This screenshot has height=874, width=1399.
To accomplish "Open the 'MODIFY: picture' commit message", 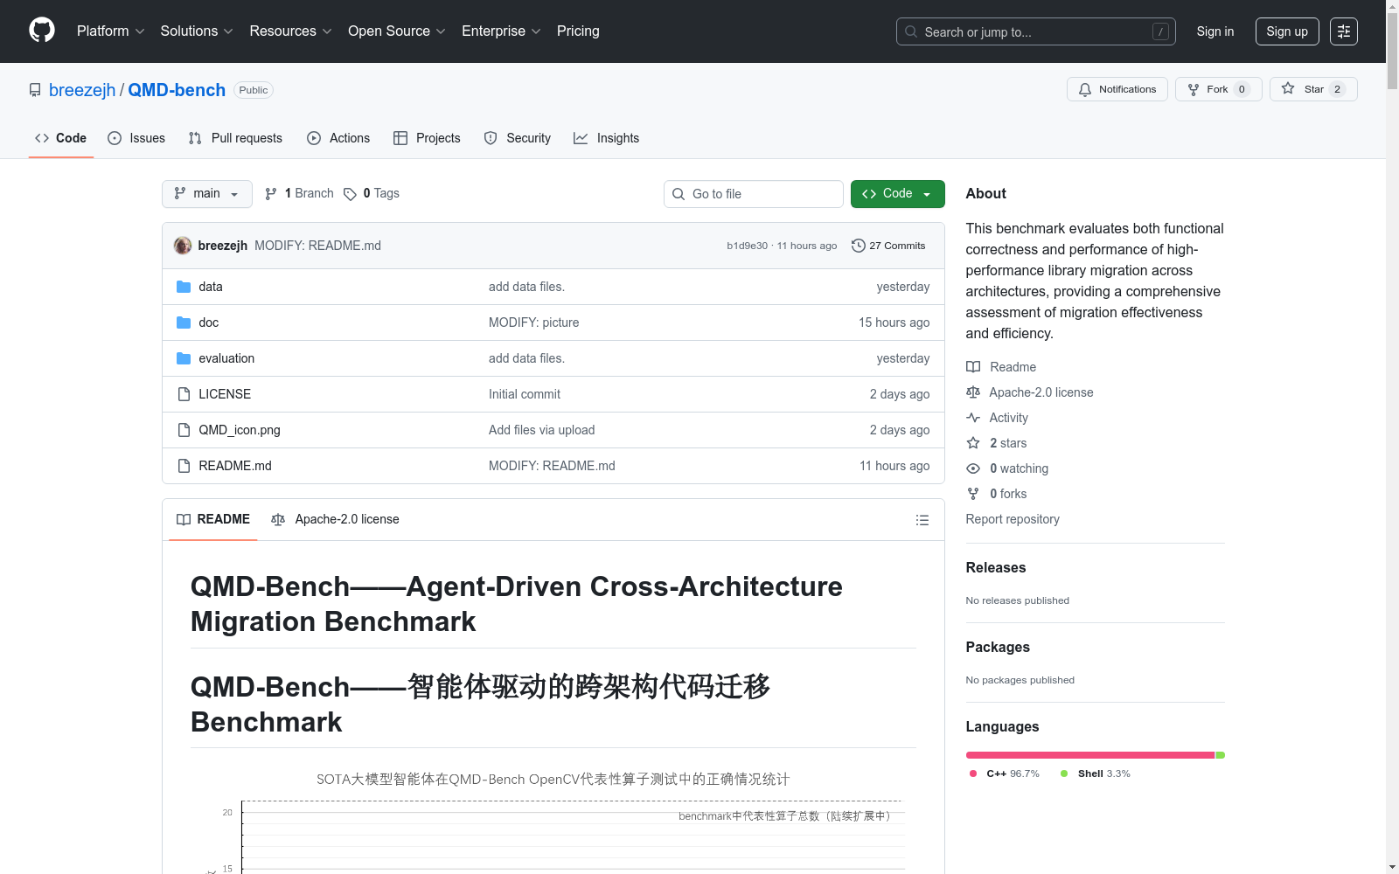I will click(534, 323).
